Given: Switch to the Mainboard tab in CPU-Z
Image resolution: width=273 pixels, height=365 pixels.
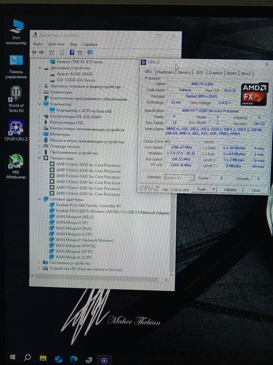Looking at the screenshot, I should (x=165, y=72).
